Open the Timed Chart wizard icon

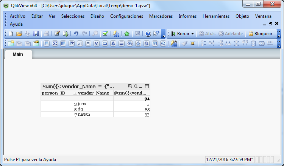(174, 43)
